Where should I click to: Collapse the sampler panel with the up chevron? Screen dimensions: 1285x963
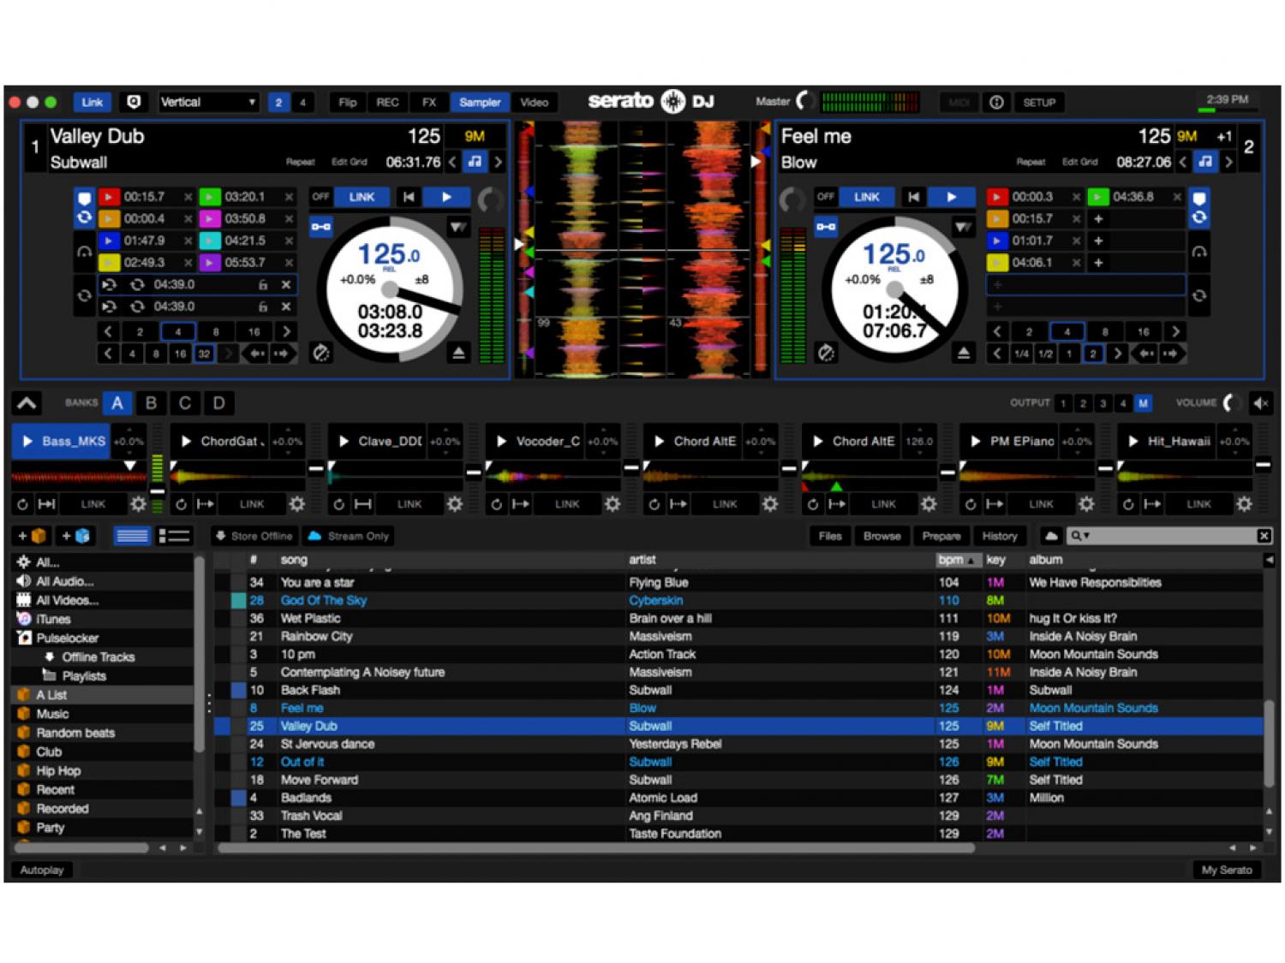(27, 403)
